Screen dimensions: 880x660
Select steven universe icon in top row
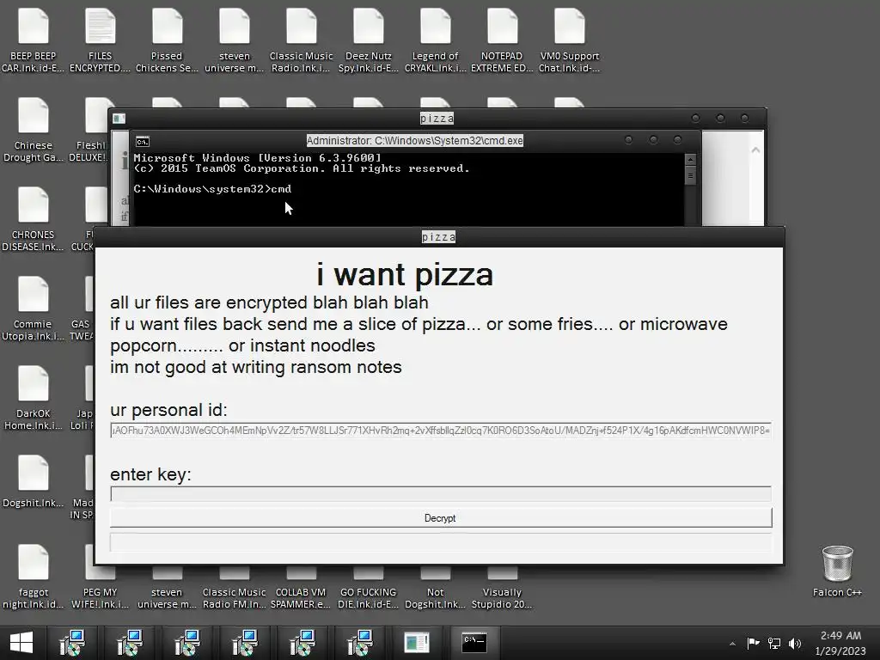pyautogui.click(x=234, y=40)
